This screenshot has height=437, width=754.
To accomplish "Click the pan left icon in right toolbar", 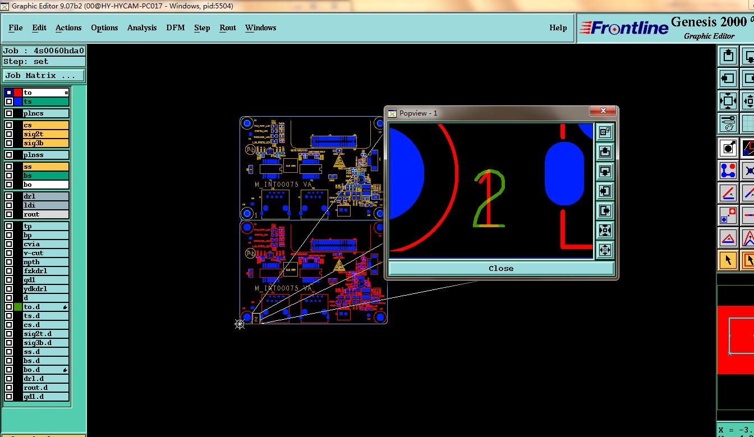I will (x=728, y=79).
